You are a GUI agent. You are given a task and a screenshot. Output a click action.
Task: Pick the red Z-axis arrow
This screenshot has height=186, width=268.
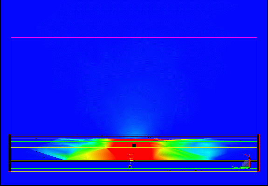click(249, 162)
